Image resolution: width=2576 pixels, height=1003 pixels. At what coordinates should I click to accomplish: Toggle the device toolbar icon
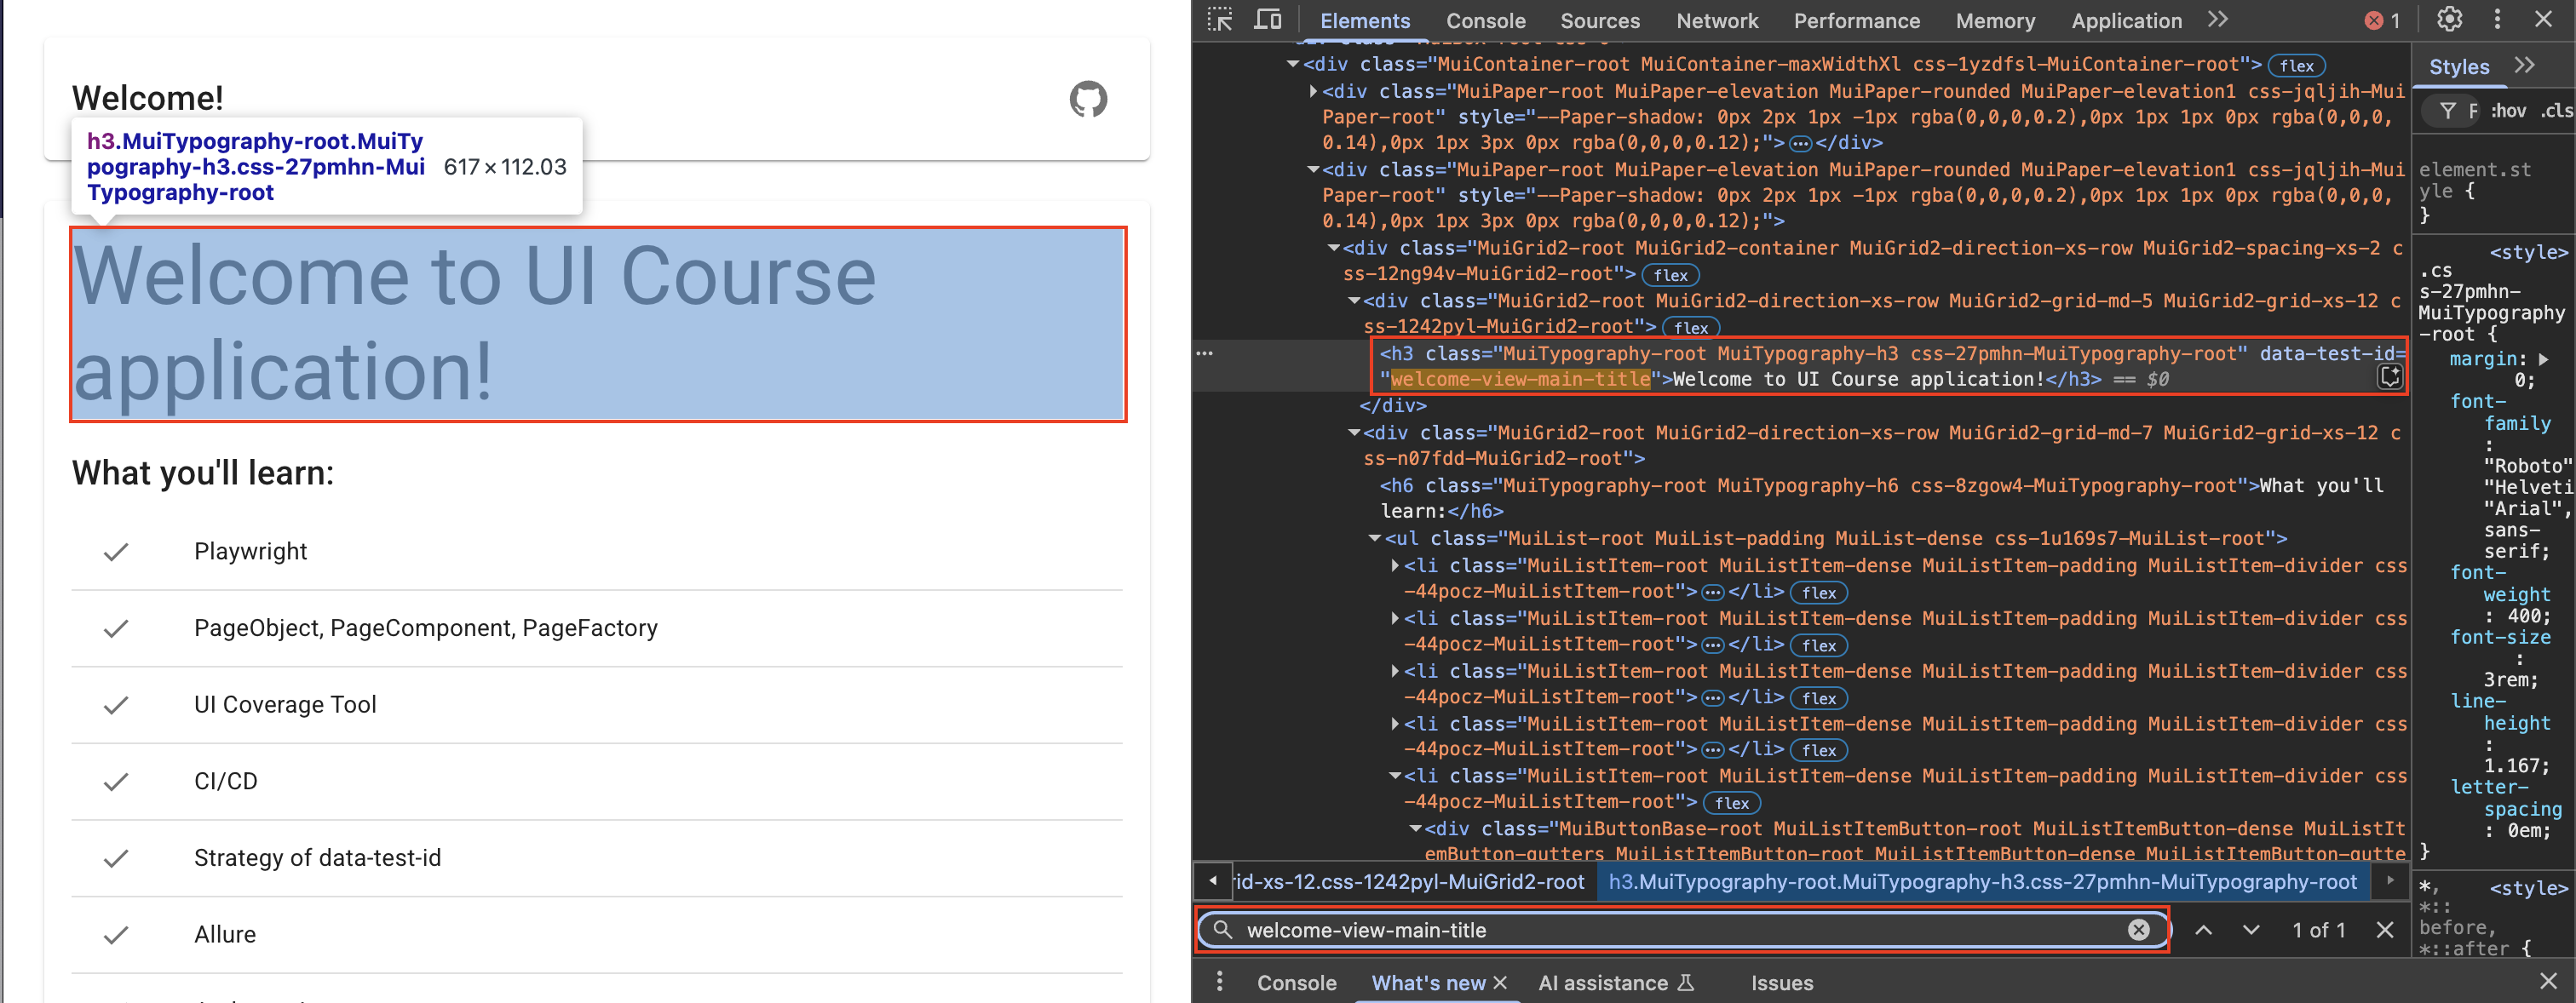tap(1268, 20)
